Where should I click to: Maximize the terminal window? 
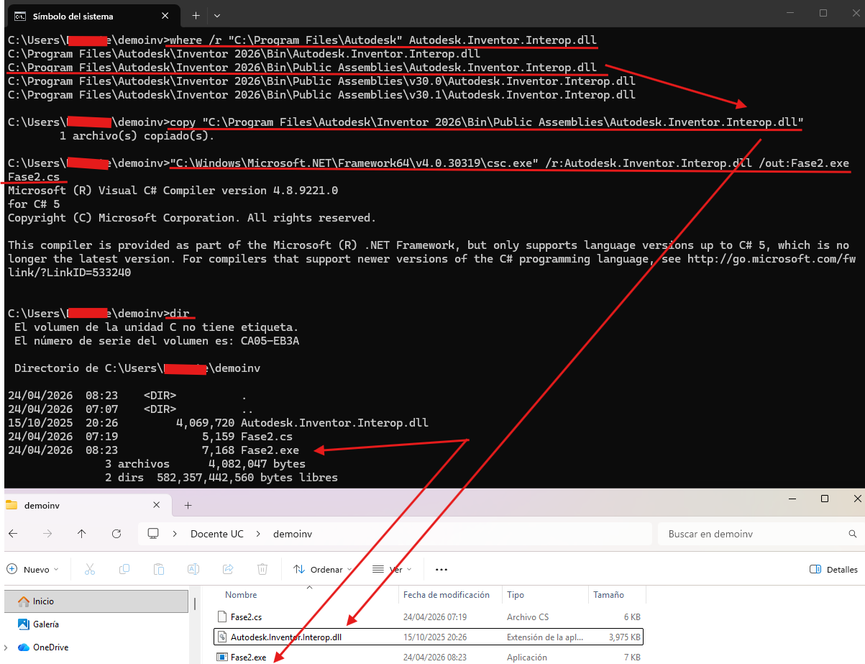tap(823, 13)
